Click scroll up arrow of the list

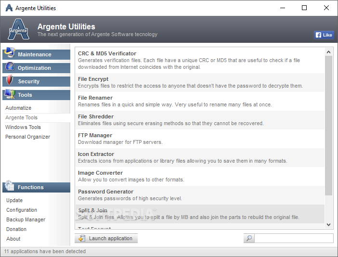click(328, 52)
